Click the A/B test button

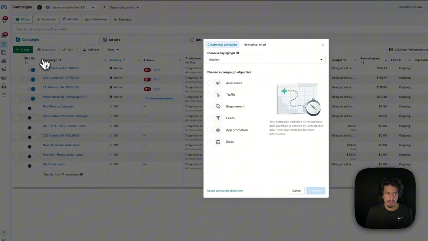(x=91, y=50)
